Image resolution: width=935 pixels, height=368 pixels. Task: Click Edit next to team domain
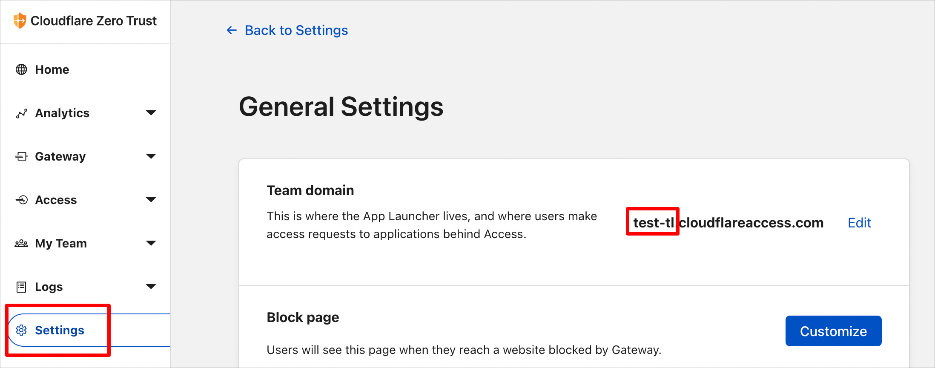tap(859, 223)
